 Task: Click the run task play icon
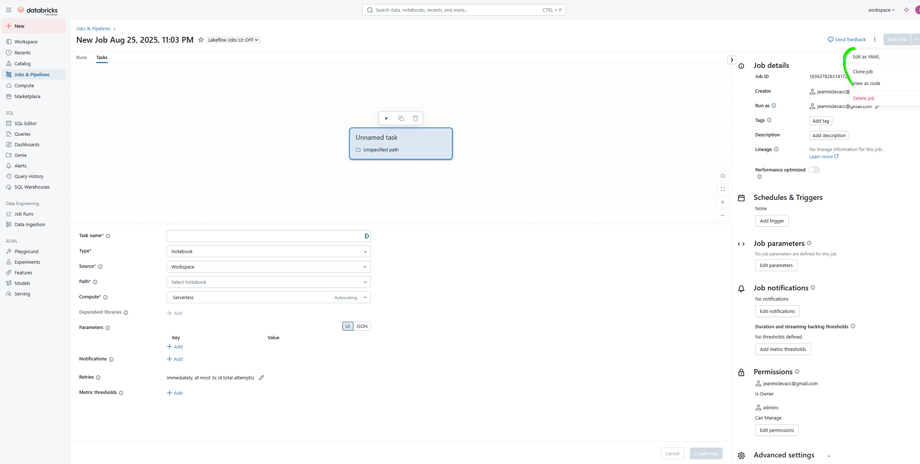coord(387,118)
